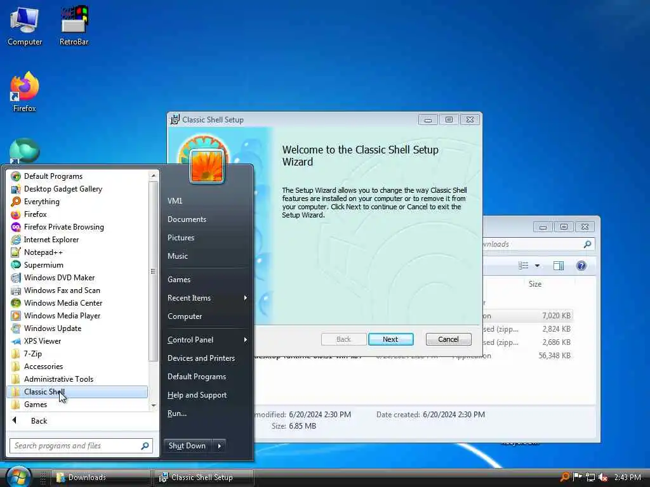Click the user account picture in Start menu
Viewport: 650px width, 487px height.
pyautogui.click(x=207, y=166)
